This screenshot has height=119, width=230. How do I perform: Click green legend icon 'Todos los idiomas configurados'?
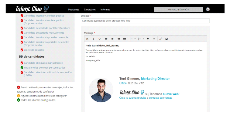[19, 100]
